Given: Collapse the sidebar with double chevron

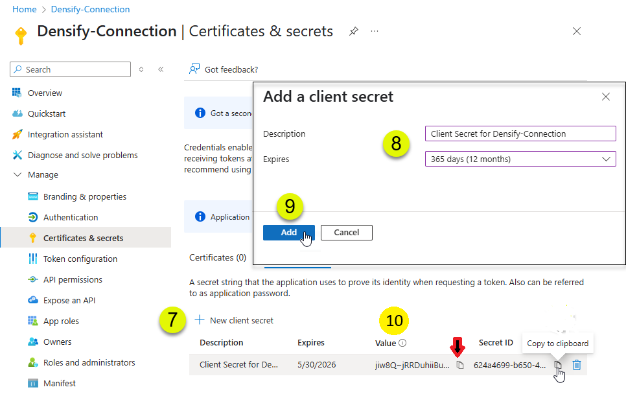Looking at the screenshot, I should (x=161, y=69).
